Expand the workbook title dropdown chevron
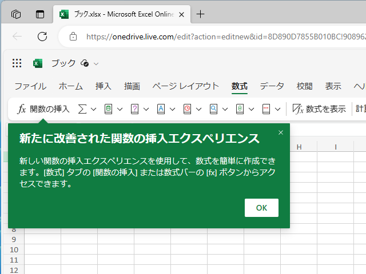 96,64
